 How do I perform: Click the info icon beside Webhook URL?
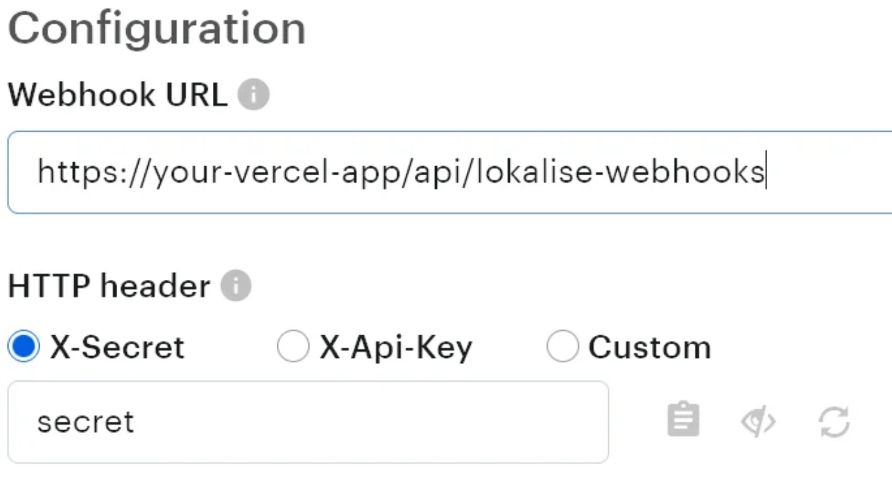pos(253,95)
